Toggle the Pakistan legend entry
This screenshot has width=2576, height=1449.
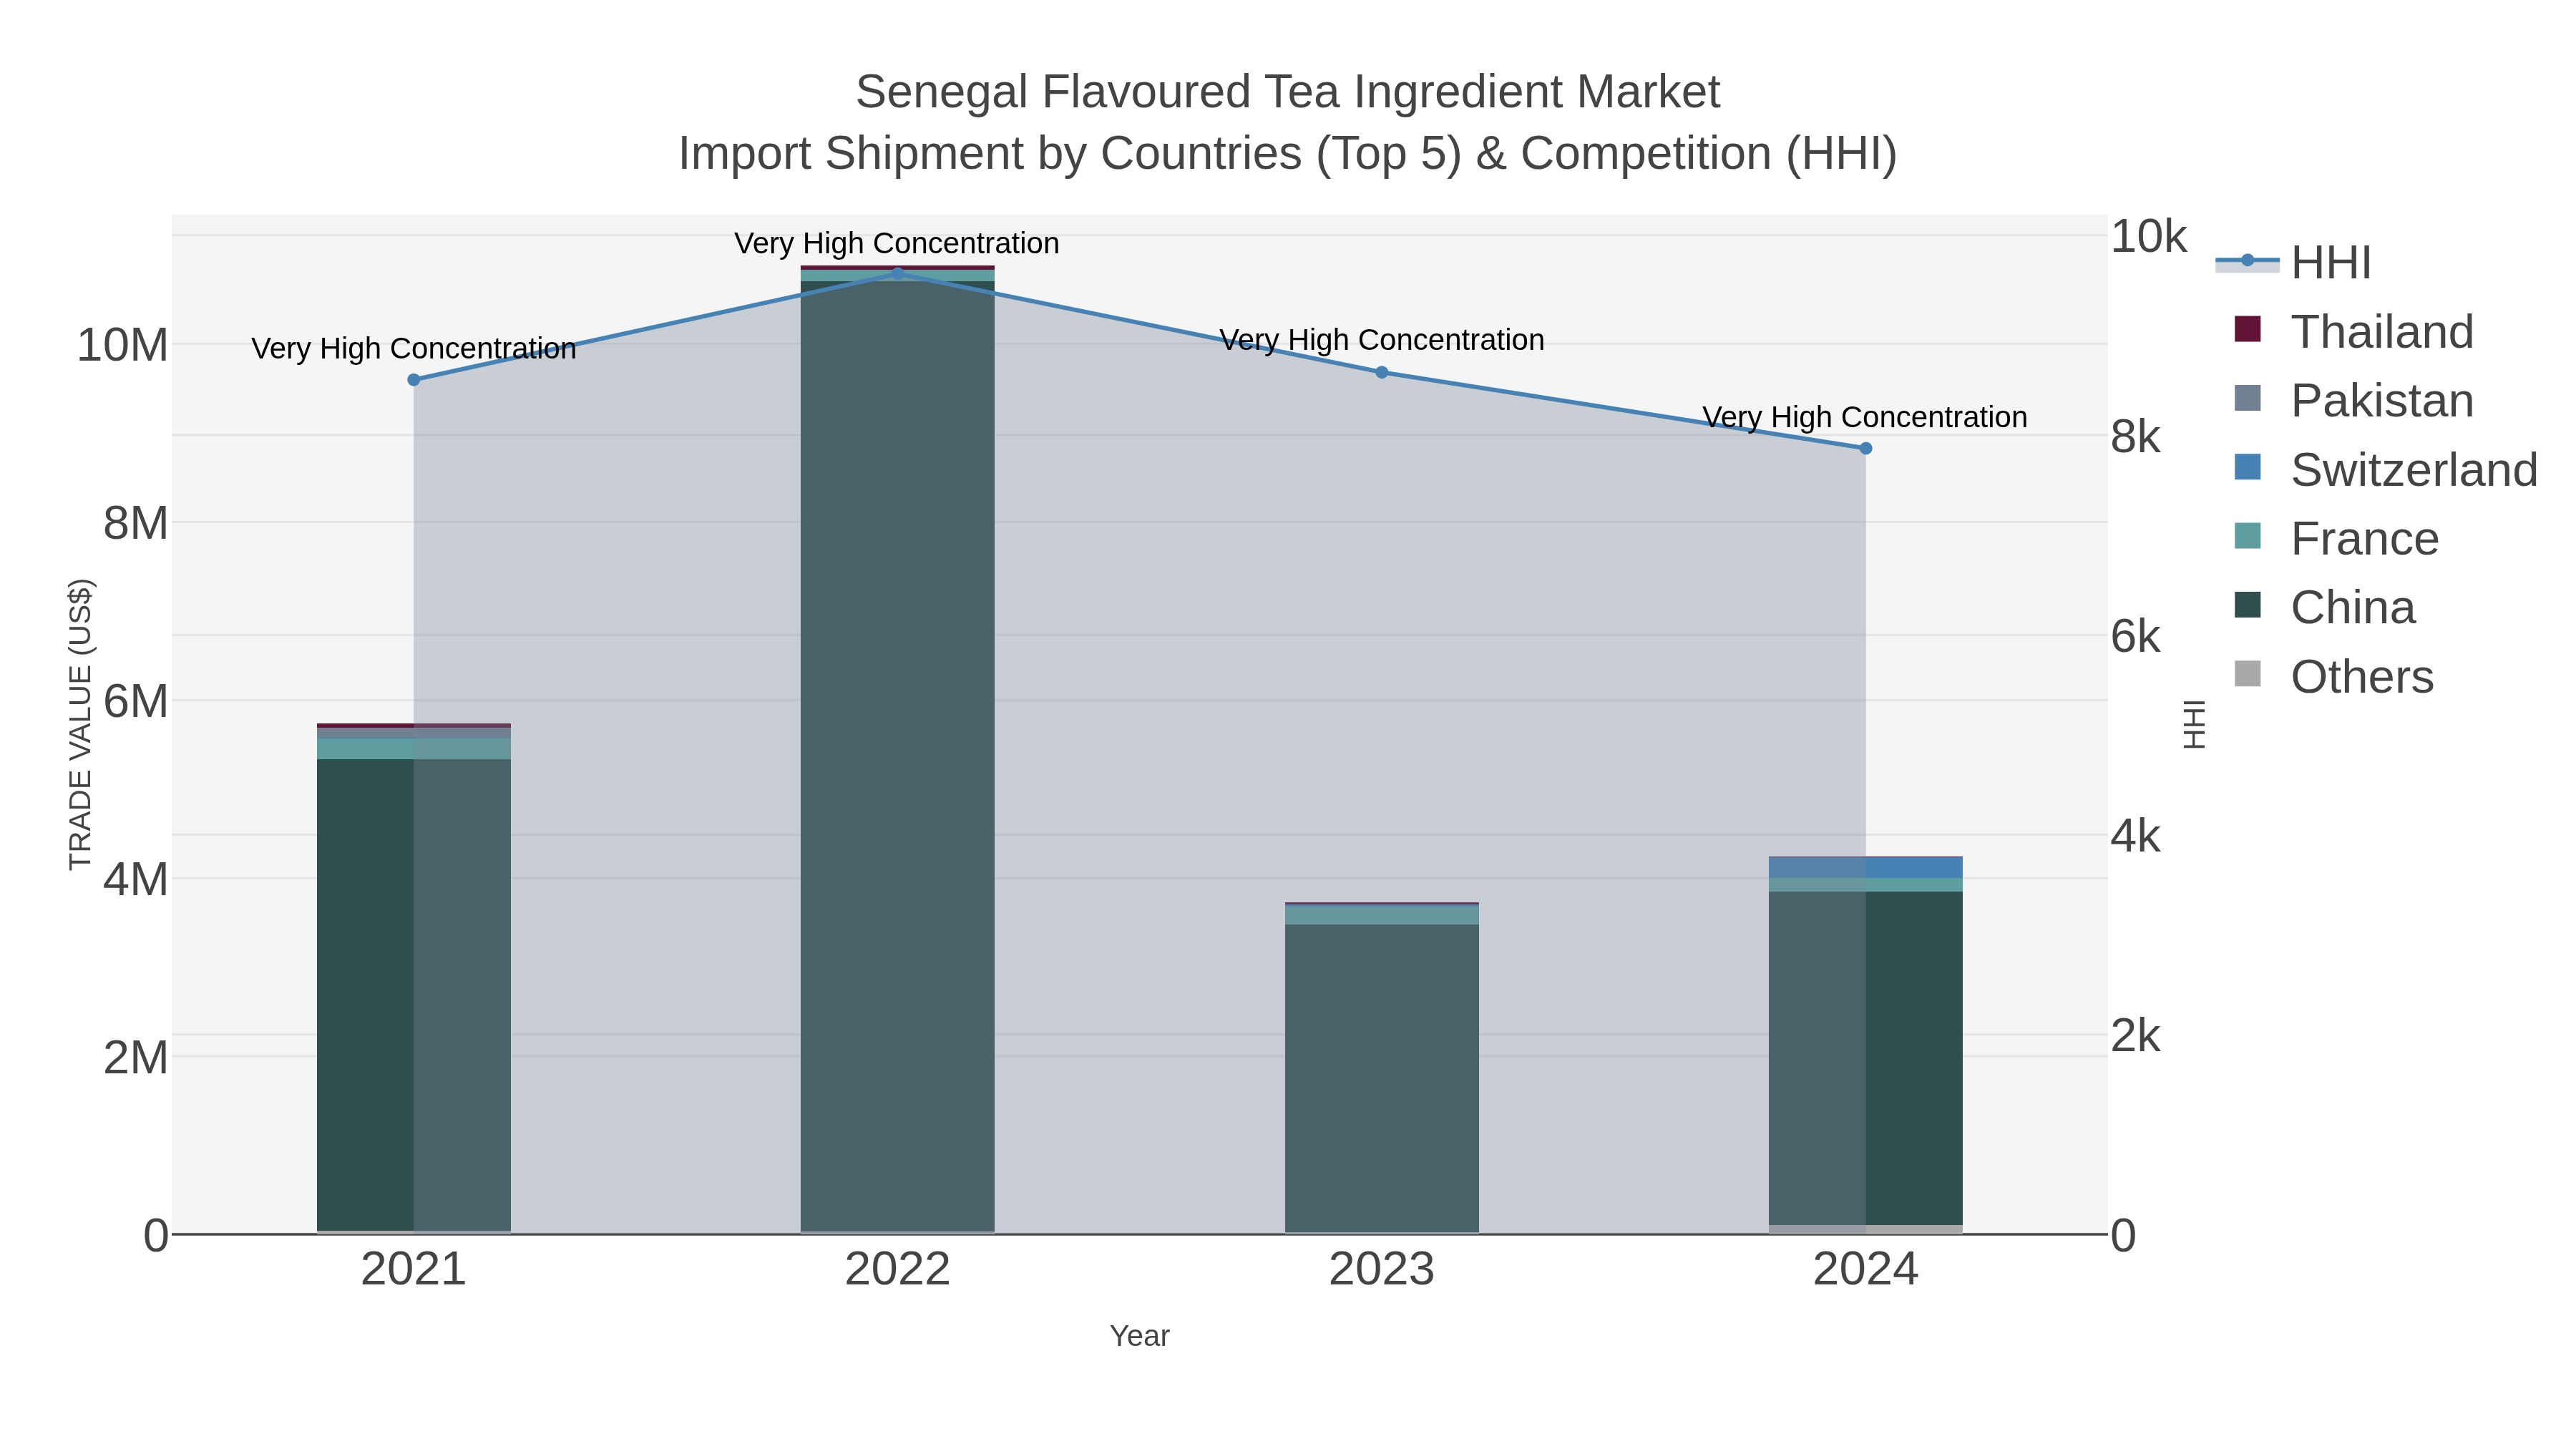coord(2353,400)
